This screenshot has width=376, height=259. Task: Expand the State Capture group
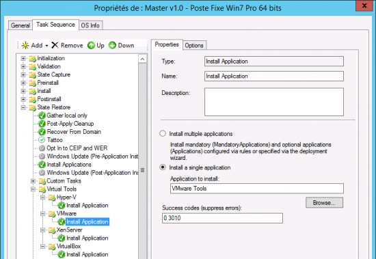23,74
